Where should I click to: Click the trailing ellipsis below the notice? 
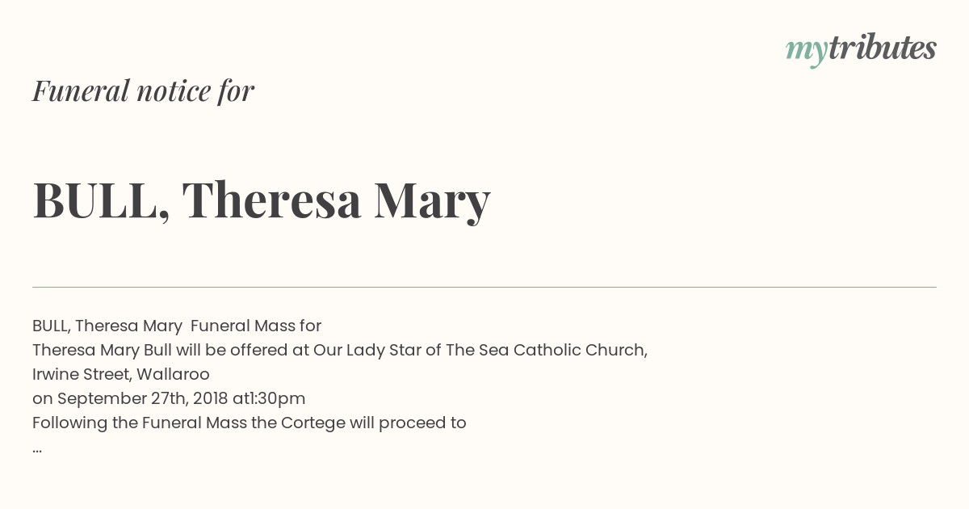(x=37, y=449)
